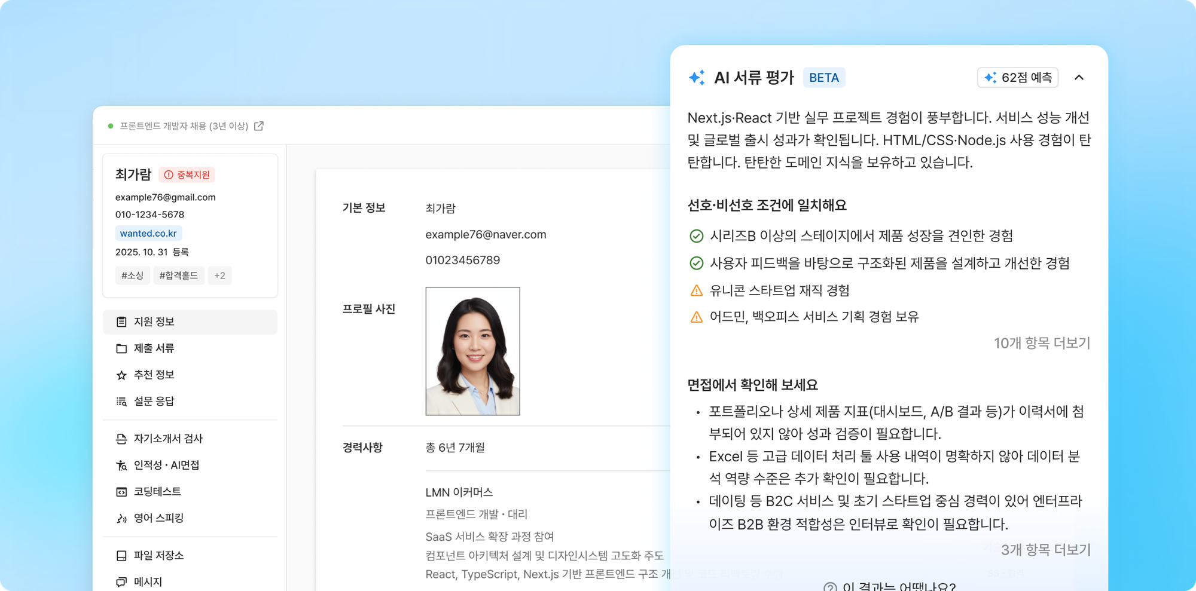1196x591 pixels.
Task: Click the LMN 이커머스 company entry
Action: point(459,492)
